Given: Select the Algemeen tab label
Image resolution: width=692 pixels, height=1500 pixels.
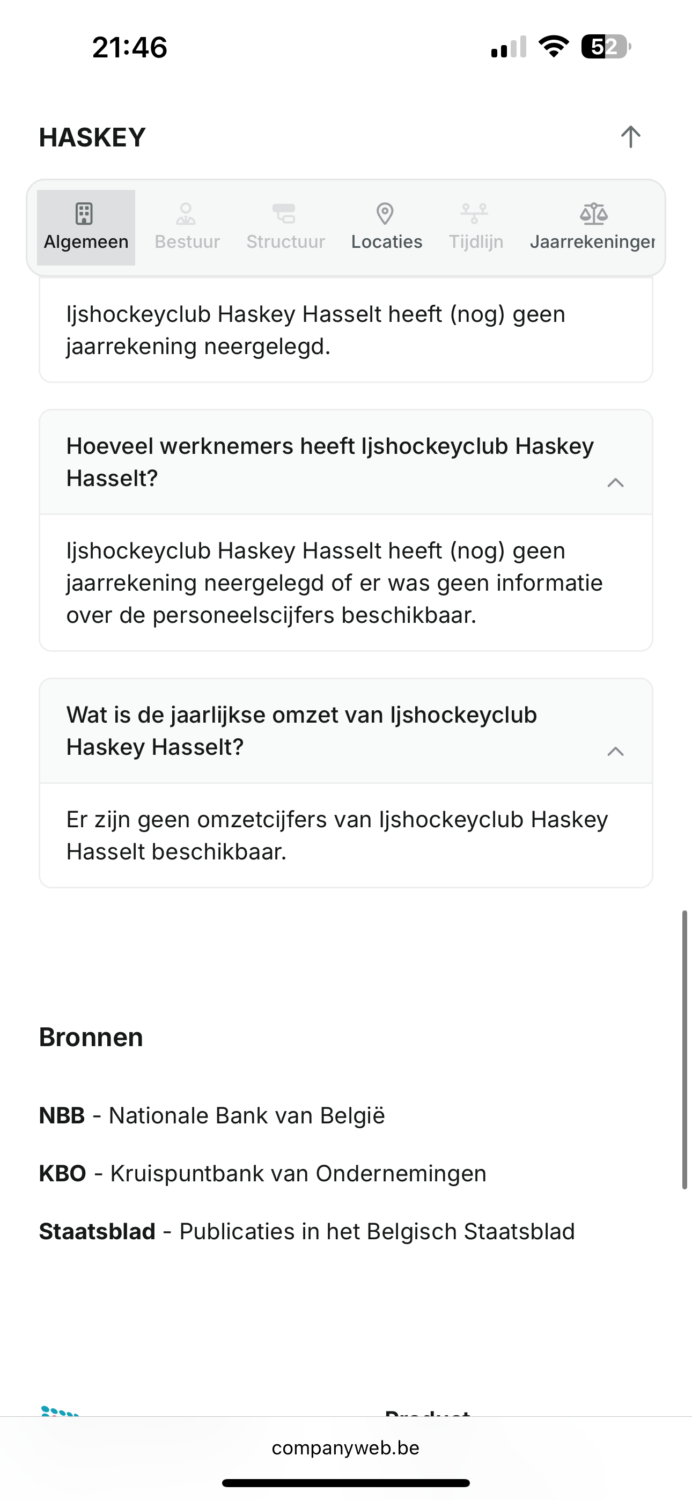Looking at the screenshot, I should point(86,241).
